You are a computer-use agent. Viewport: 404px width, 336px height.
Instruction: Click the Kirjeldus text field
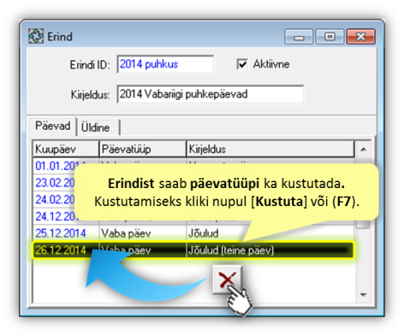[x=211, y=94]
